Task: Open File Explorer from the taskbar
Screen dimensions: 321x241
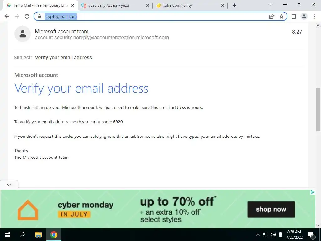Action: coord(38,235)
